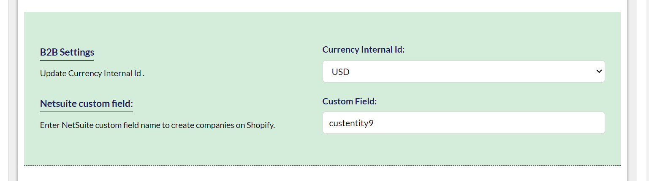
Task: Click the gray border strip at right edge
Action: point(632,90)
